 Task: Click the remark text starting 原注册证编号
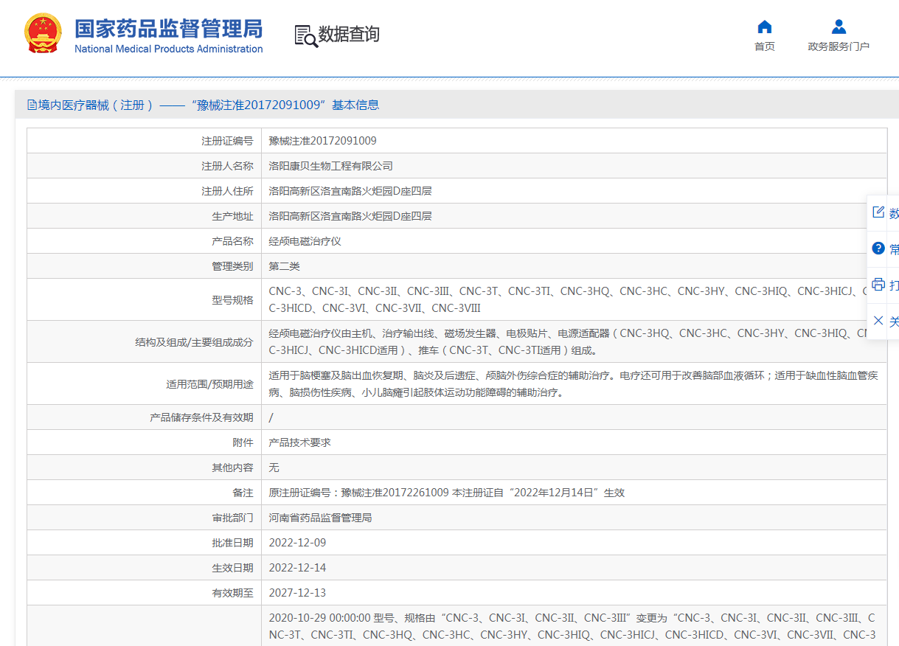coord(446,493)
